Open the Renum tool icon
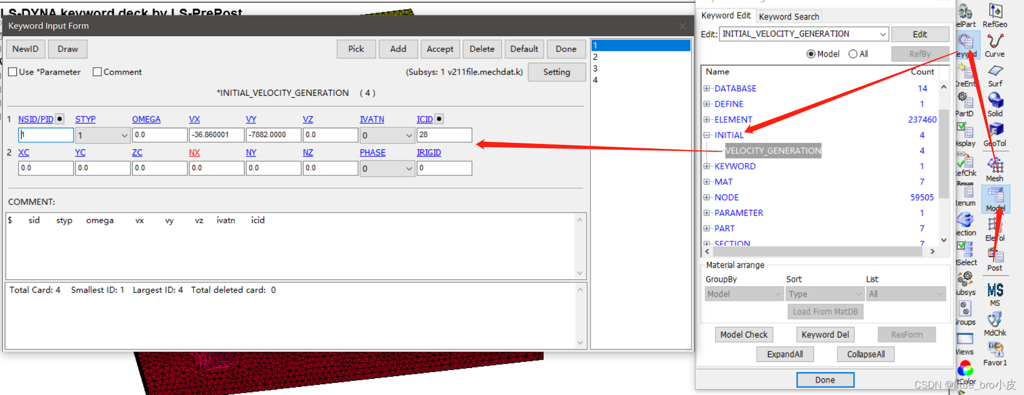Screen dimensions: 1024x395 [x=965, y=194]
